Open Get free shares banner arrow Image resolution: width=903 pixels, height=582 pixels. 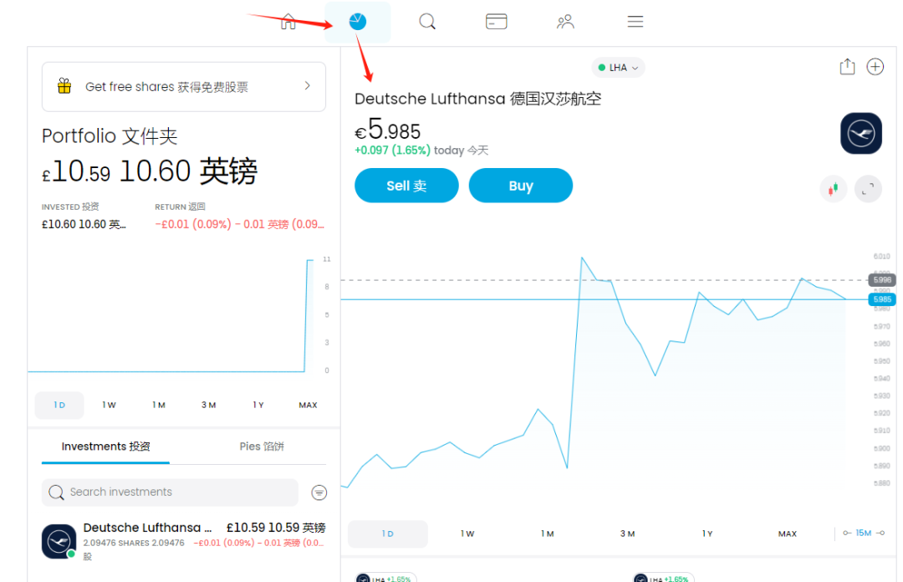308,86
